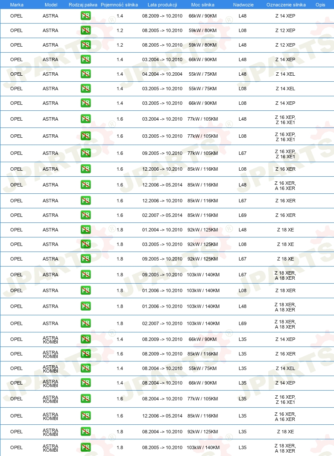This screenshot has width=334, height=456.
Task: Select the date cell 04.2004 -> 10.2004
Action: coord(162,74)
